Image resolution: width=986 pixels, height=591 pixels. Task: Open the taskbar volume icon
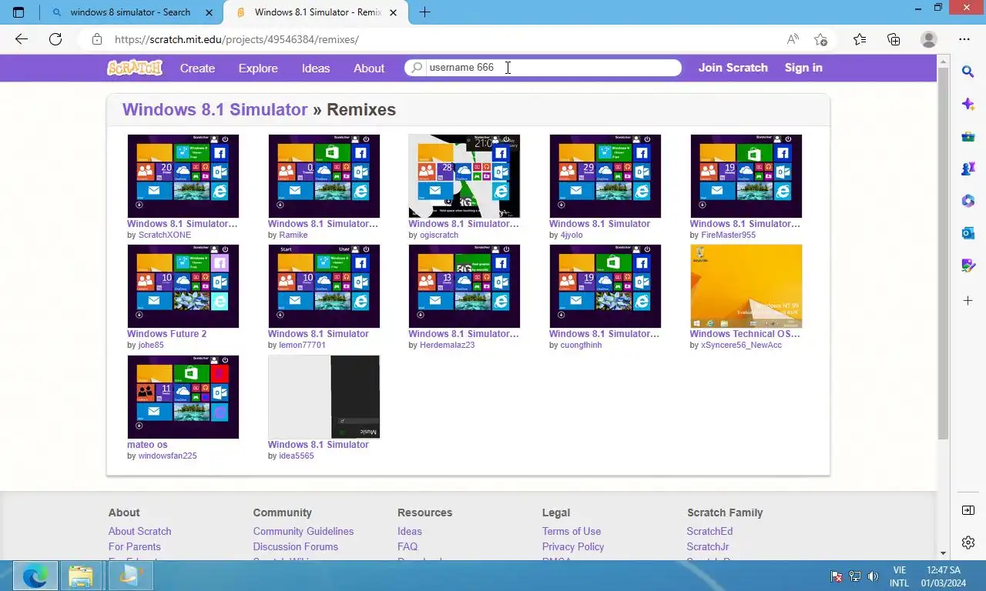873,576
